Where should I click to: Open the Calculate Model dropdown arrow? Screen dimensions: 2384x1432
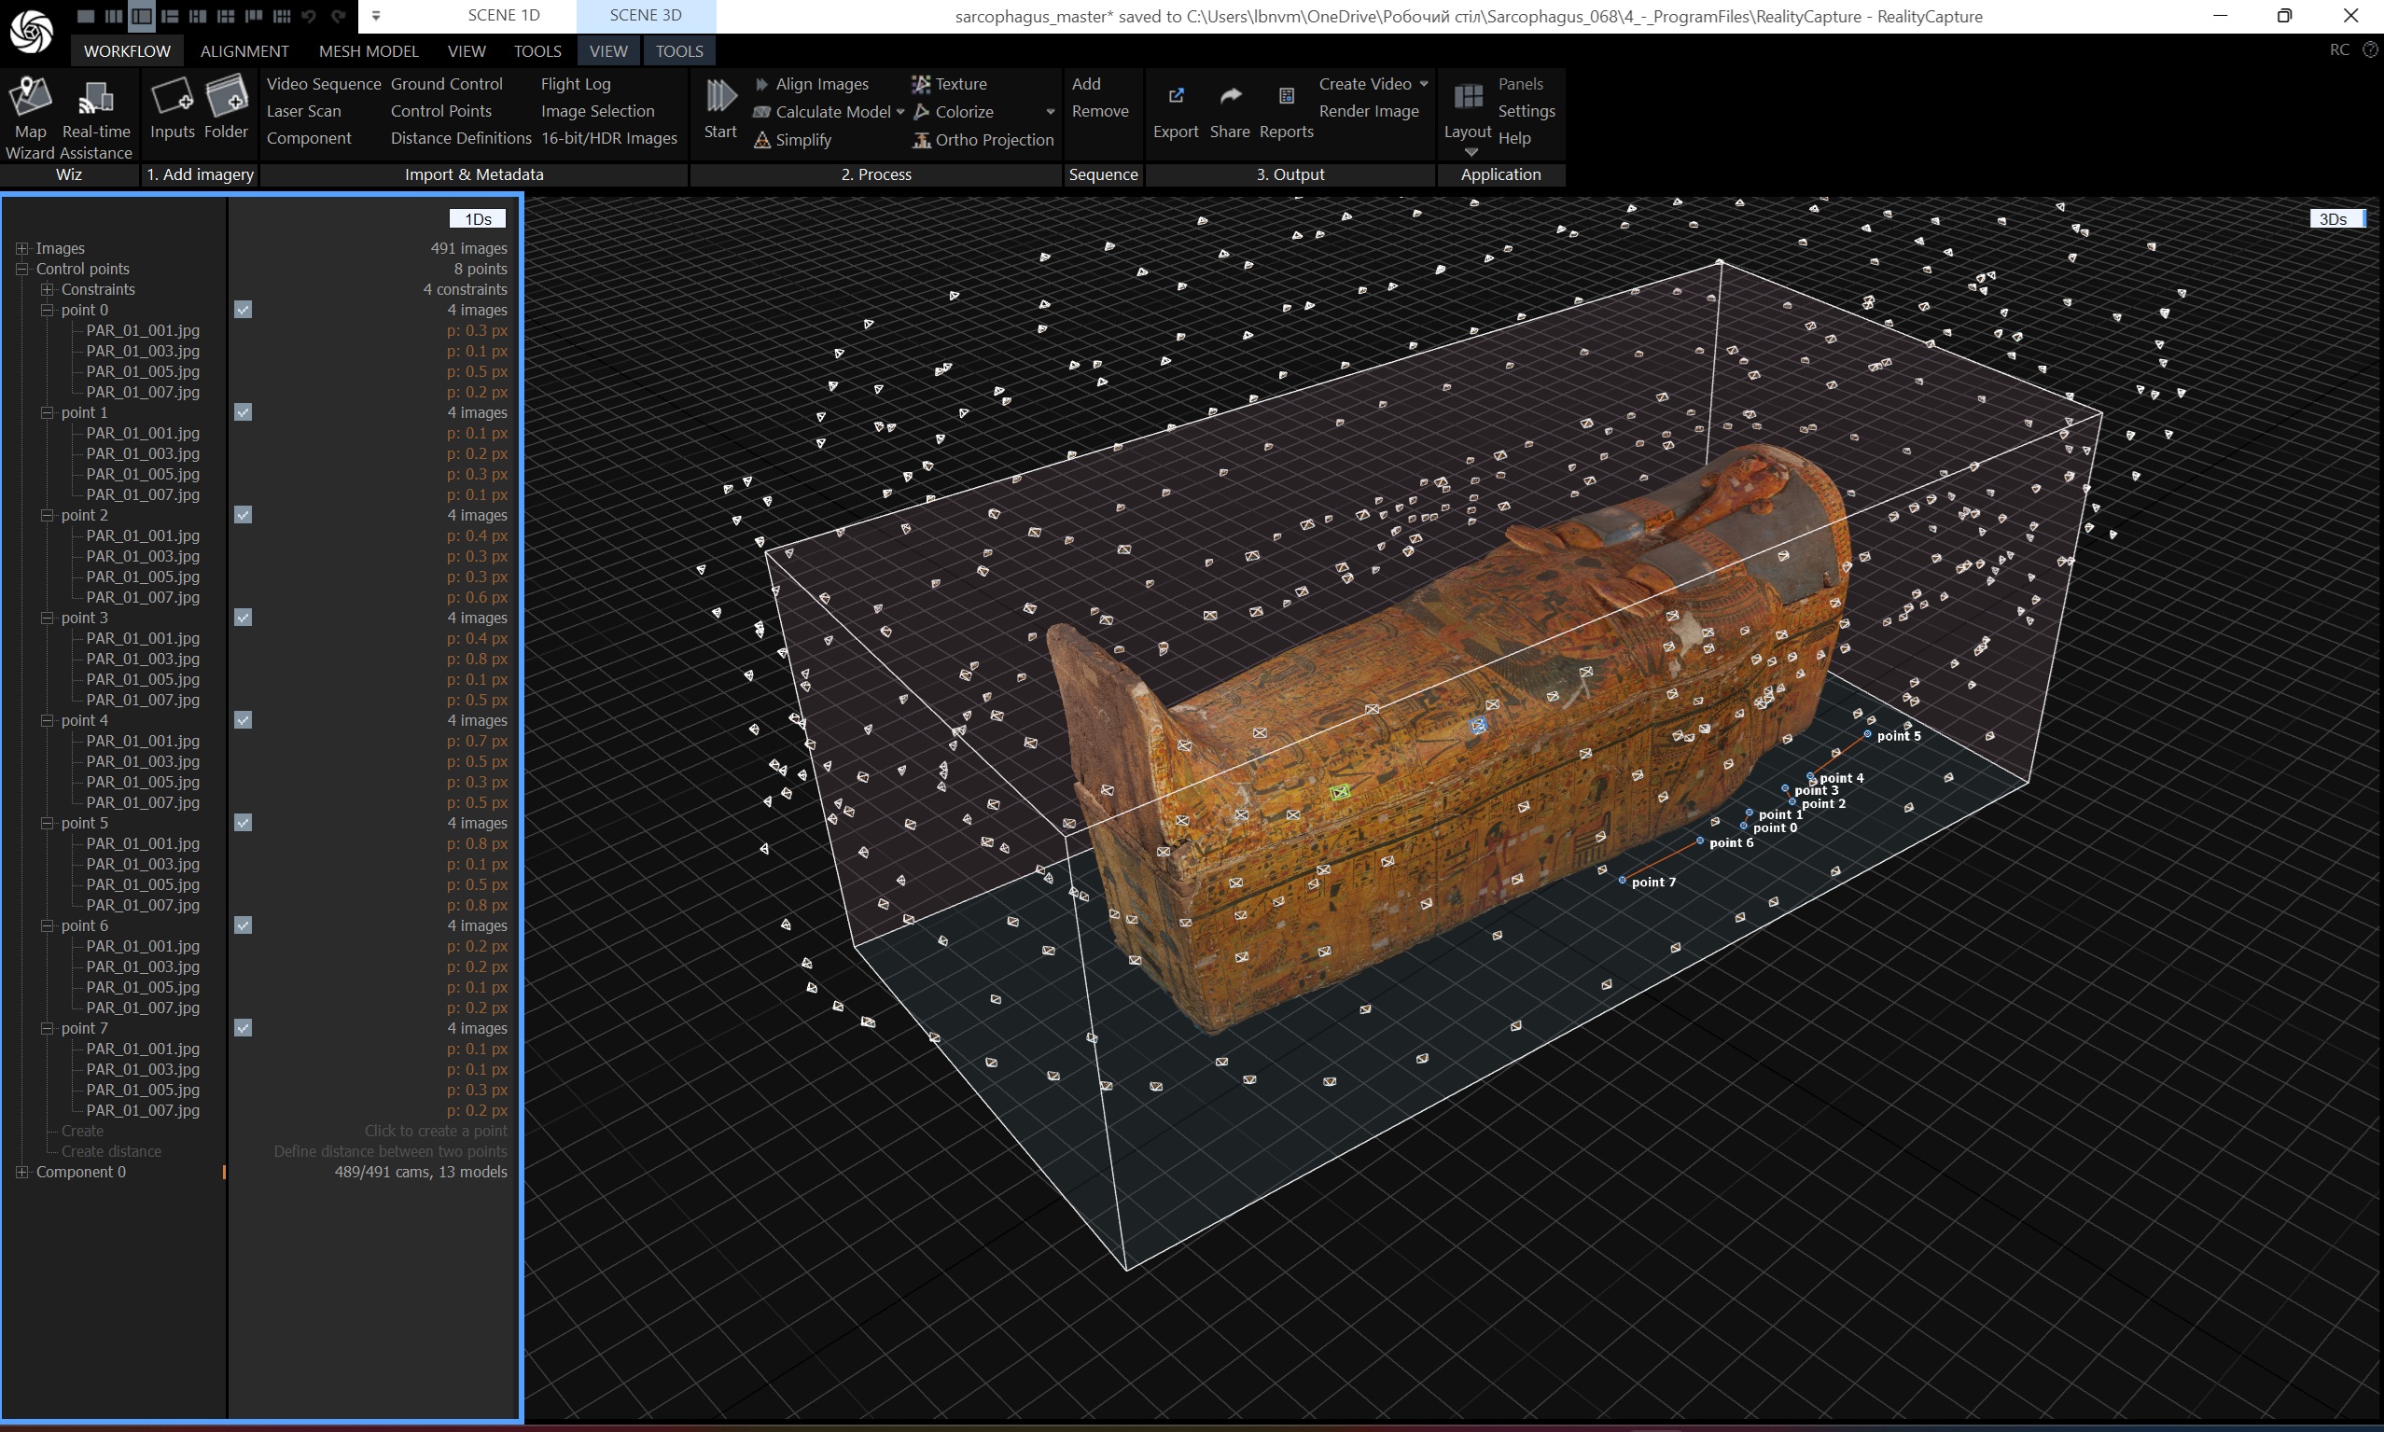tap(900, 112)
